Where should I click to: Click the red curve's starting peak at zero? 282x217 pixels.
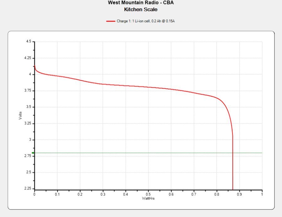[x=35, y=67]
